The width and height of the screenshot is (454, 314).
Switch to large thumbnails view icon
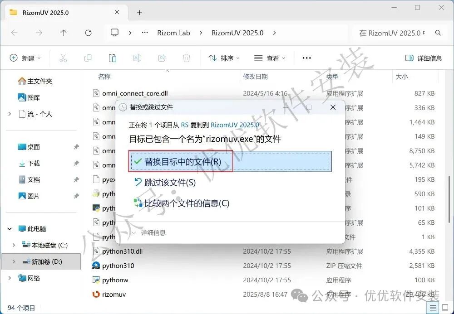pos(445,308)
